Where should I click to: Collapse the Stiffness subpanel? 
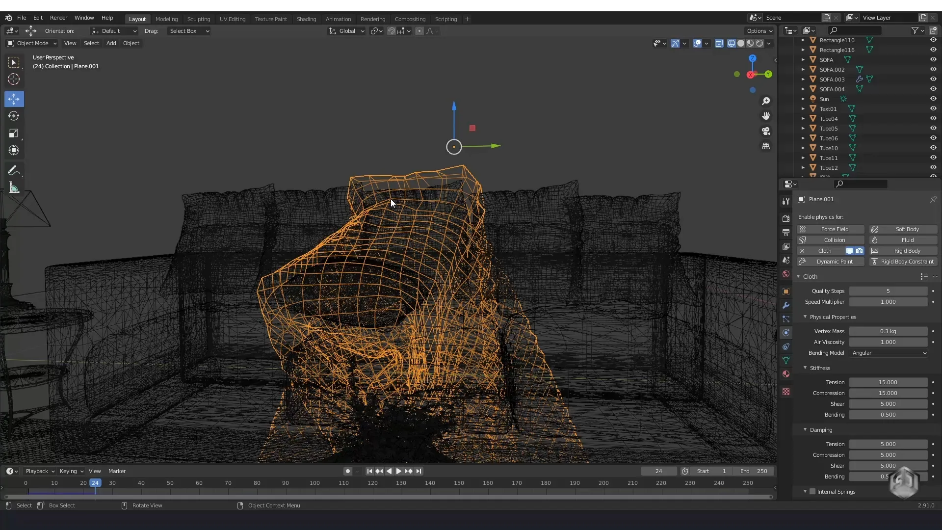[819, 368]
